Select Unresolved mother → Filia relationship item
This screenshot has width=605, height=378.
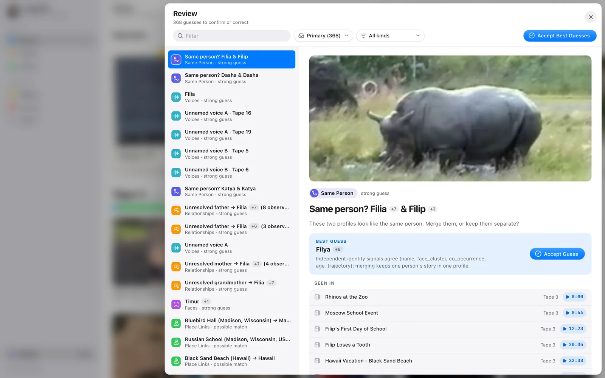pyautogui.click(x=232, y=267)
